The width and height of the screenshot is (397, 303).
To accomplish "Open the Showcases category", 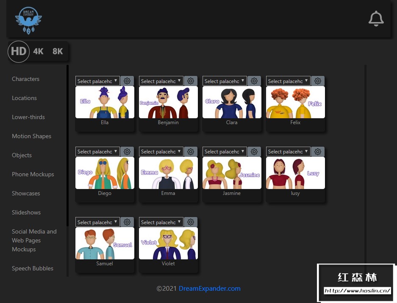I will [x=26, y=193].
